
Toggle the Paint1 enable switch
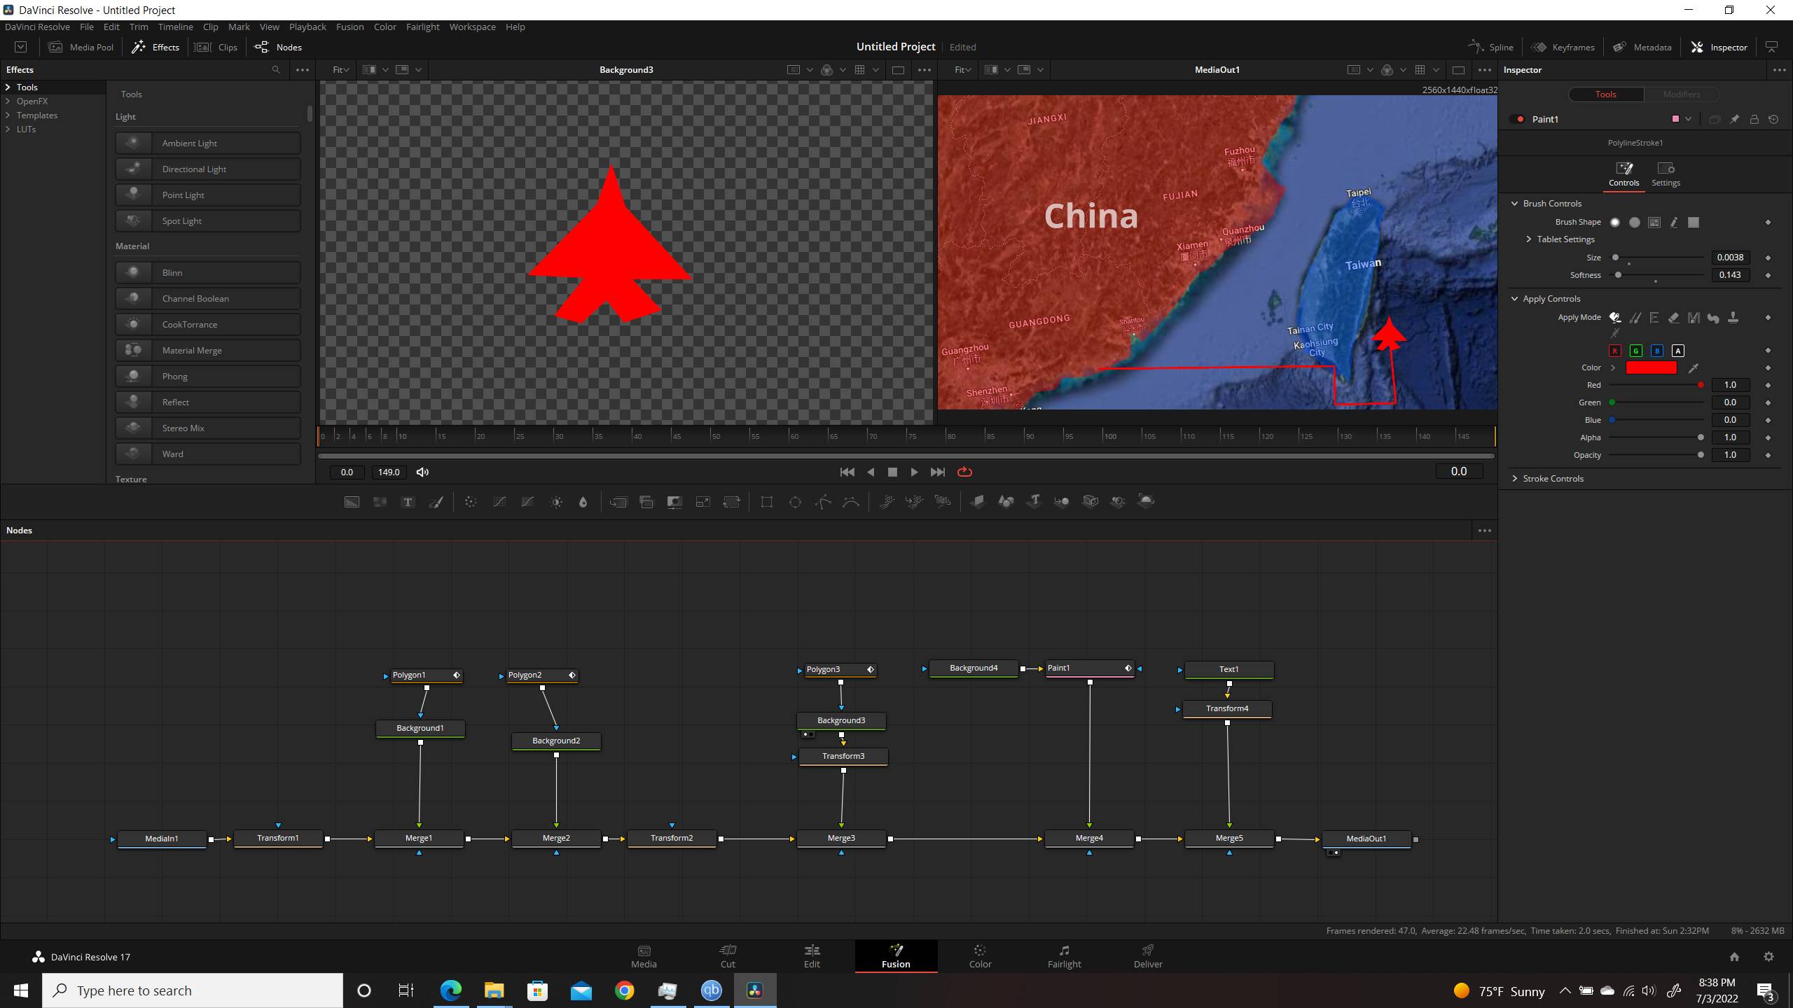pos(1518,119)
